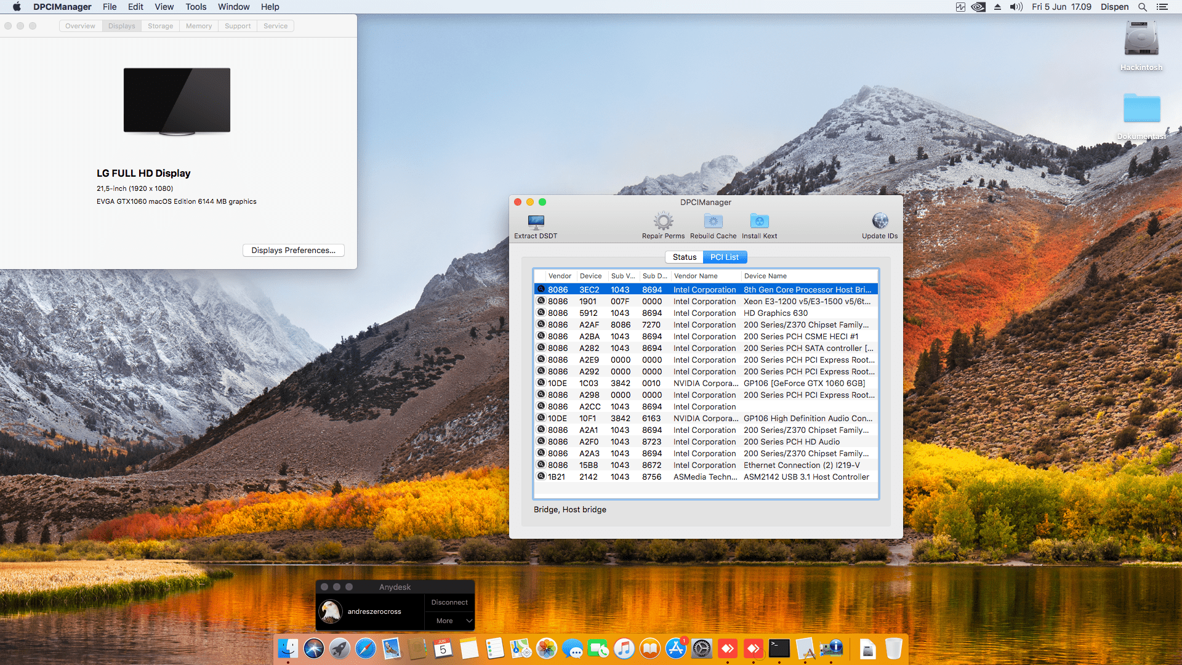1182x665 pixels.
Task: Open the Notification Center list icon
Action: 1162,7
